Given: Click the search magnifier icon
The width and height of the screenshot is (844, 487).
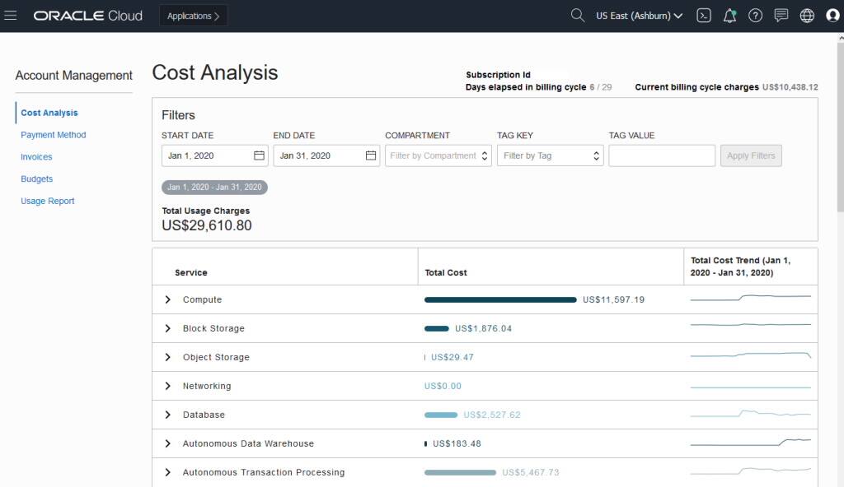Looking at the screenshot, I should pos(577,15).
